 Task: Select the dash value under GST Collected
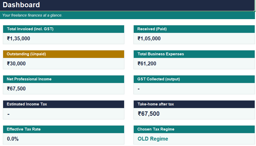point(139,89)
